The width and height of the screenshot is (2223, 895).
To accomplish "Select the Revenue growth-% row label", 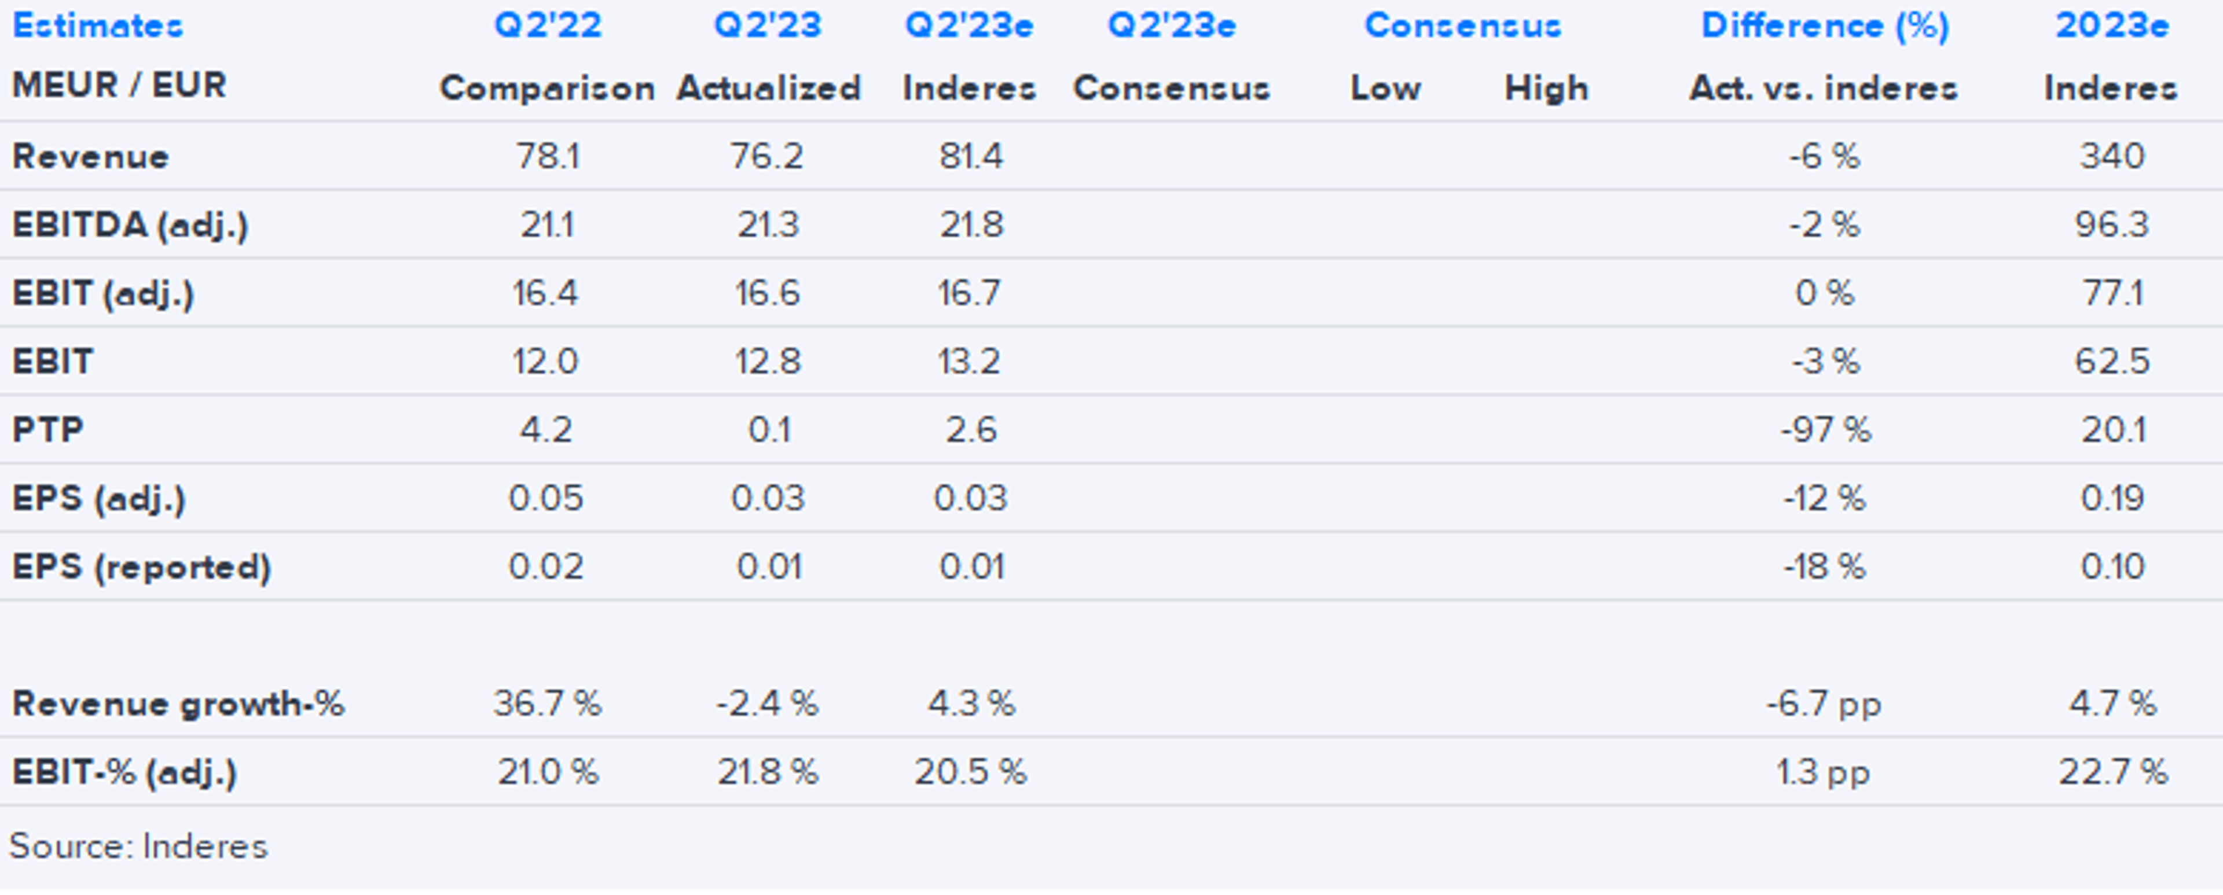I will [178, 704].
